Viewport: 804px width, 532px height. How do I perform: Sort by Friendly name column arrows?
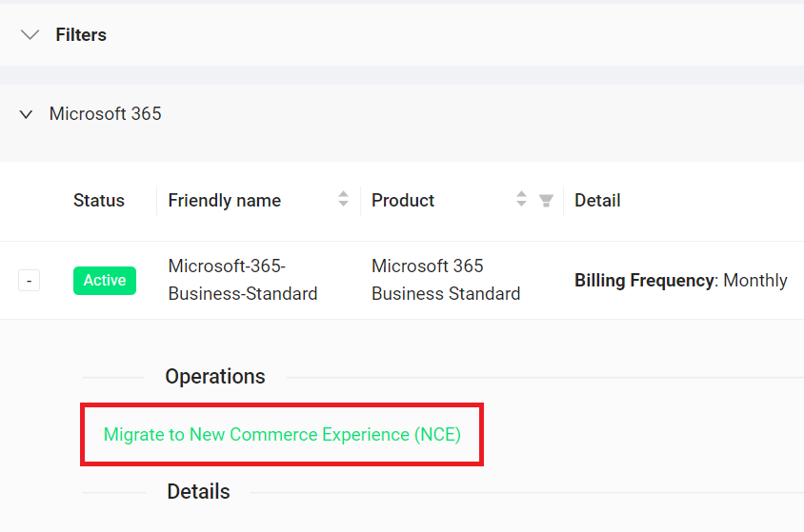tap(344, 199)
